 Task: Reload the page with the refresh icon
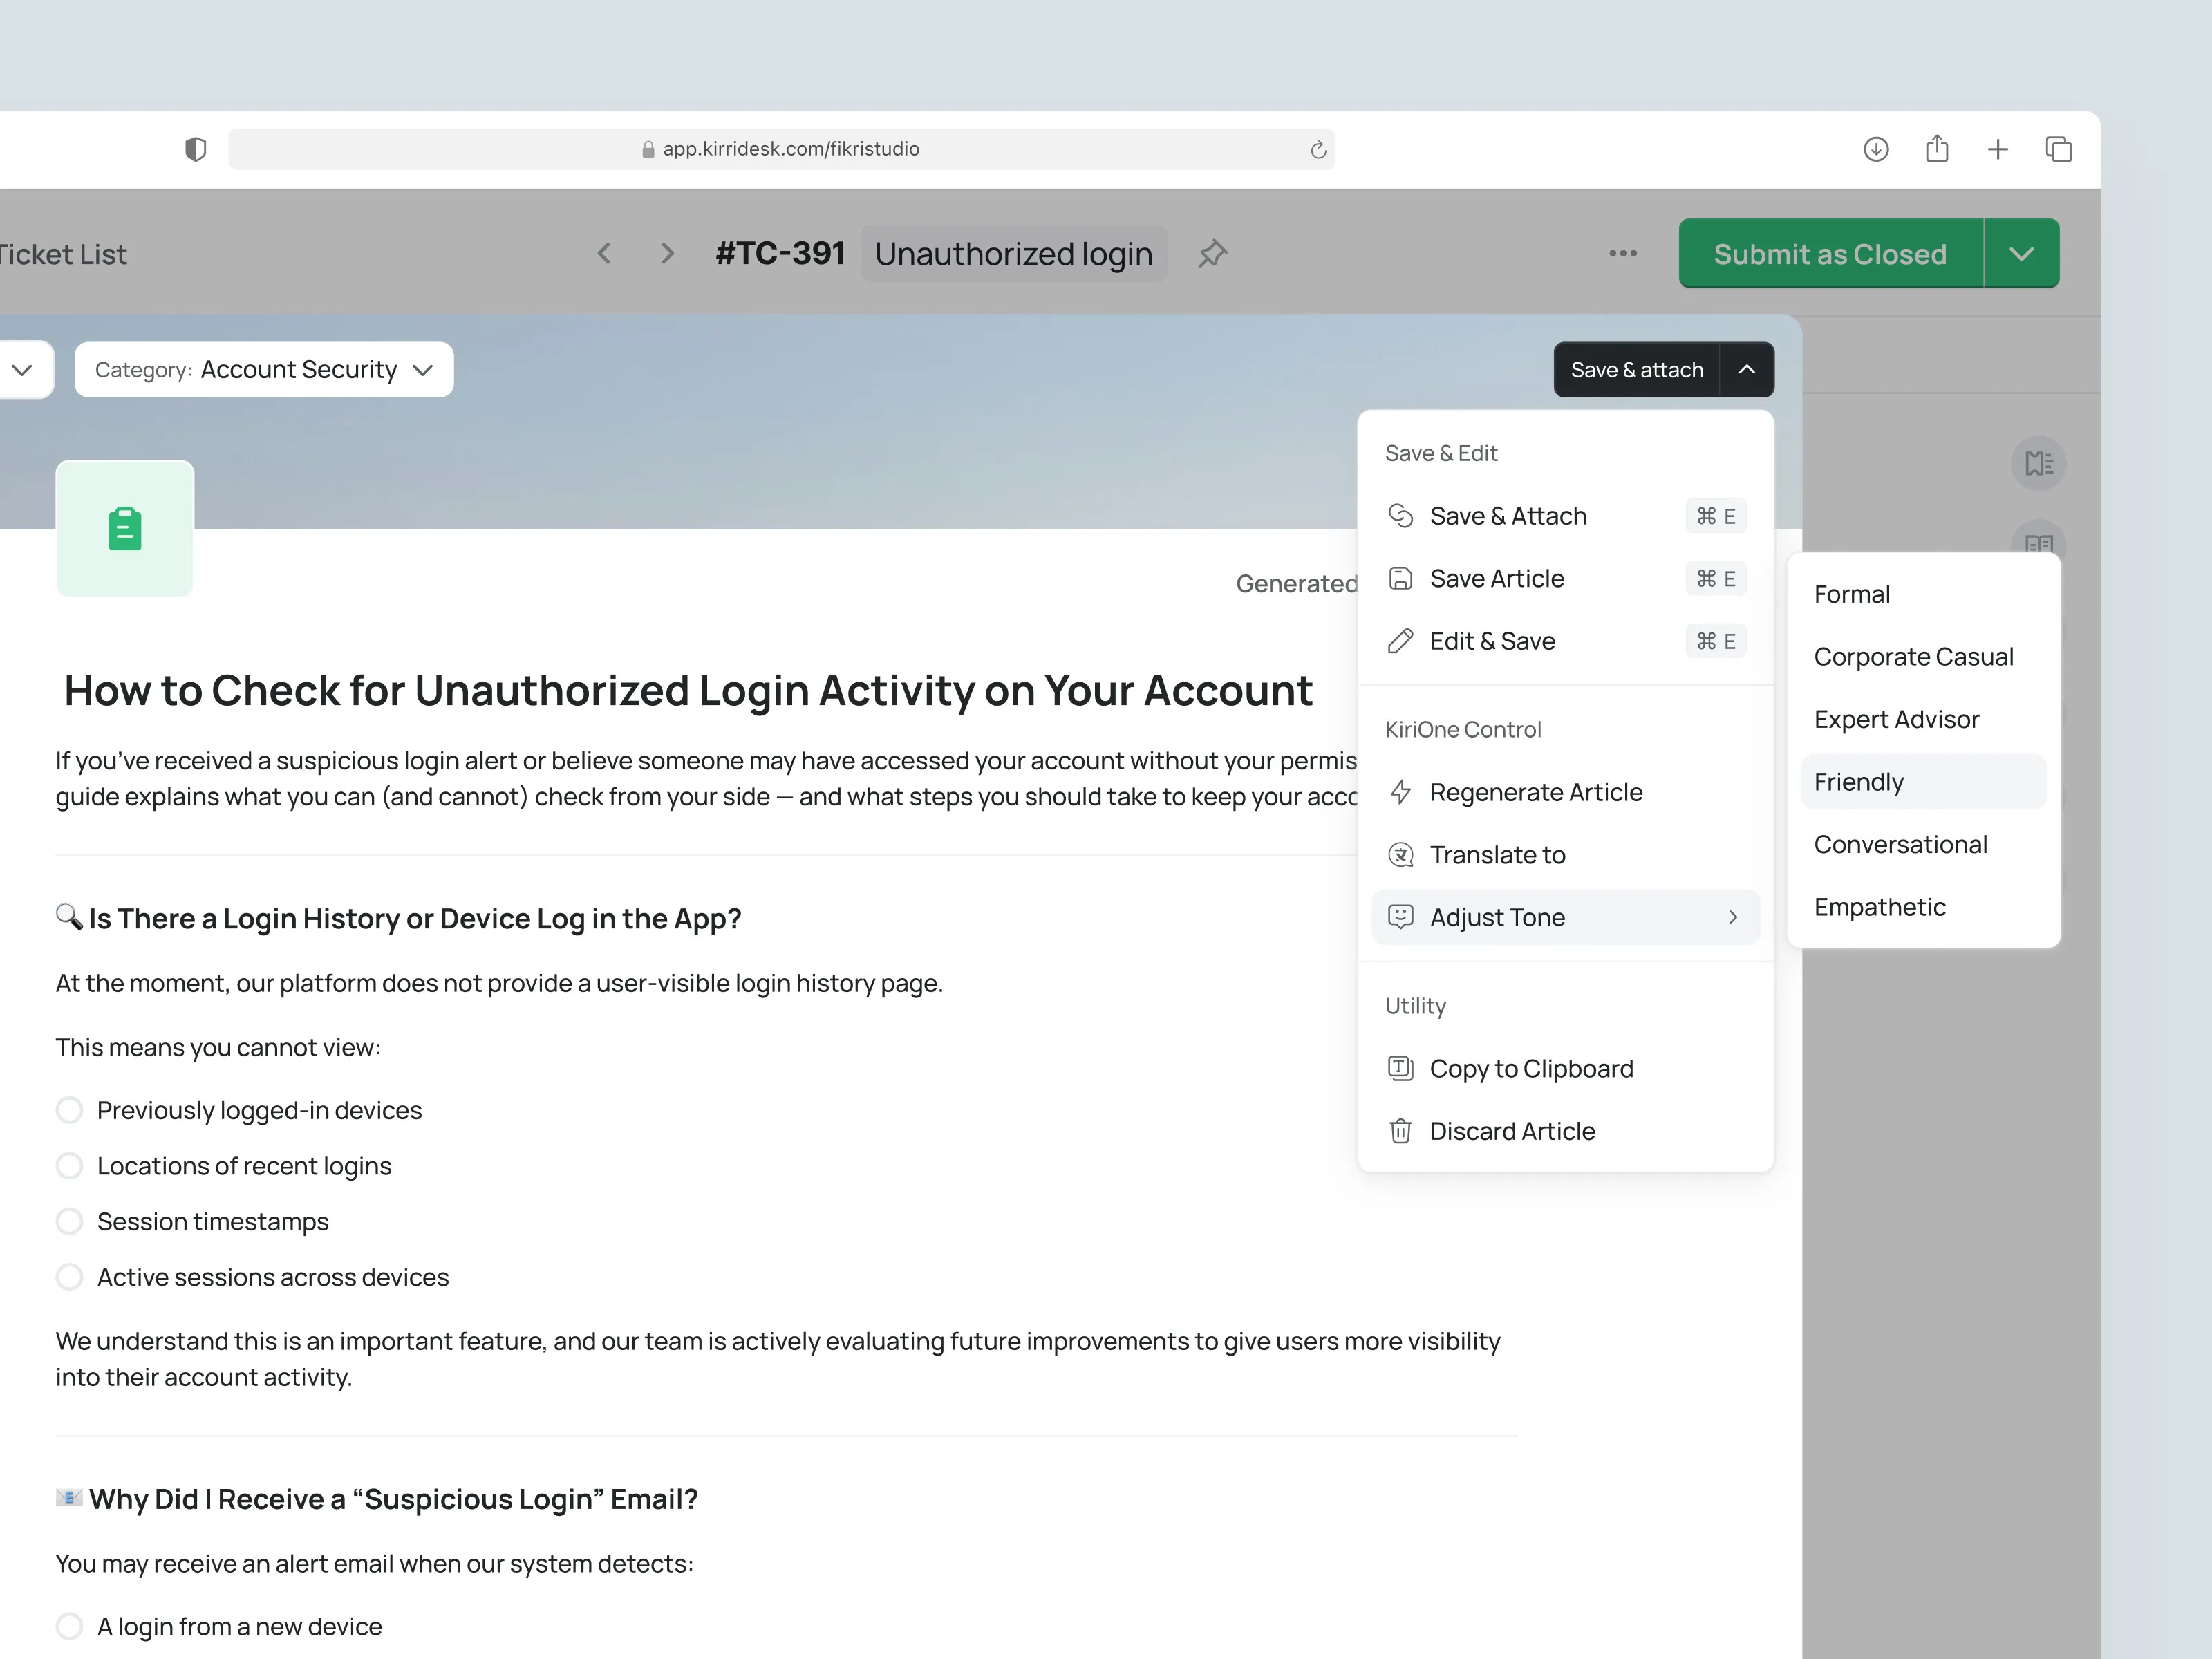click(1318, 149)
